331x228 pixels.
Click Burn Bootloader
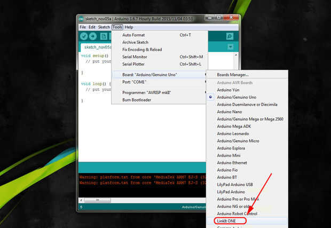(x=159, y=100)
